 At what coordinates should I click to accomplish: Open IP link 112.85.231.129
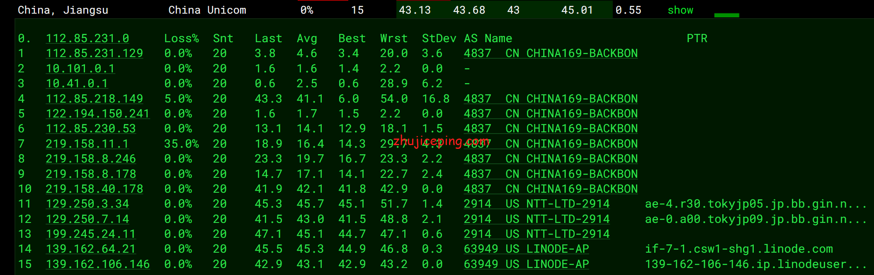[95, 53]
